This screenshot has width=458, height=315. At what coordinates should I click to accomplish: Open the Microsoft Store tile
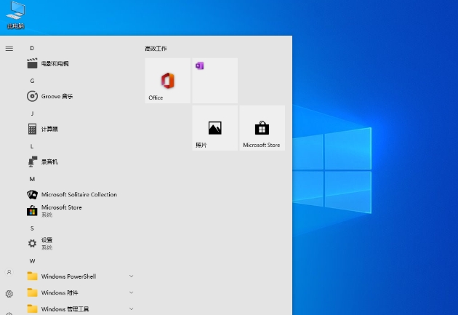click(262, 128)
